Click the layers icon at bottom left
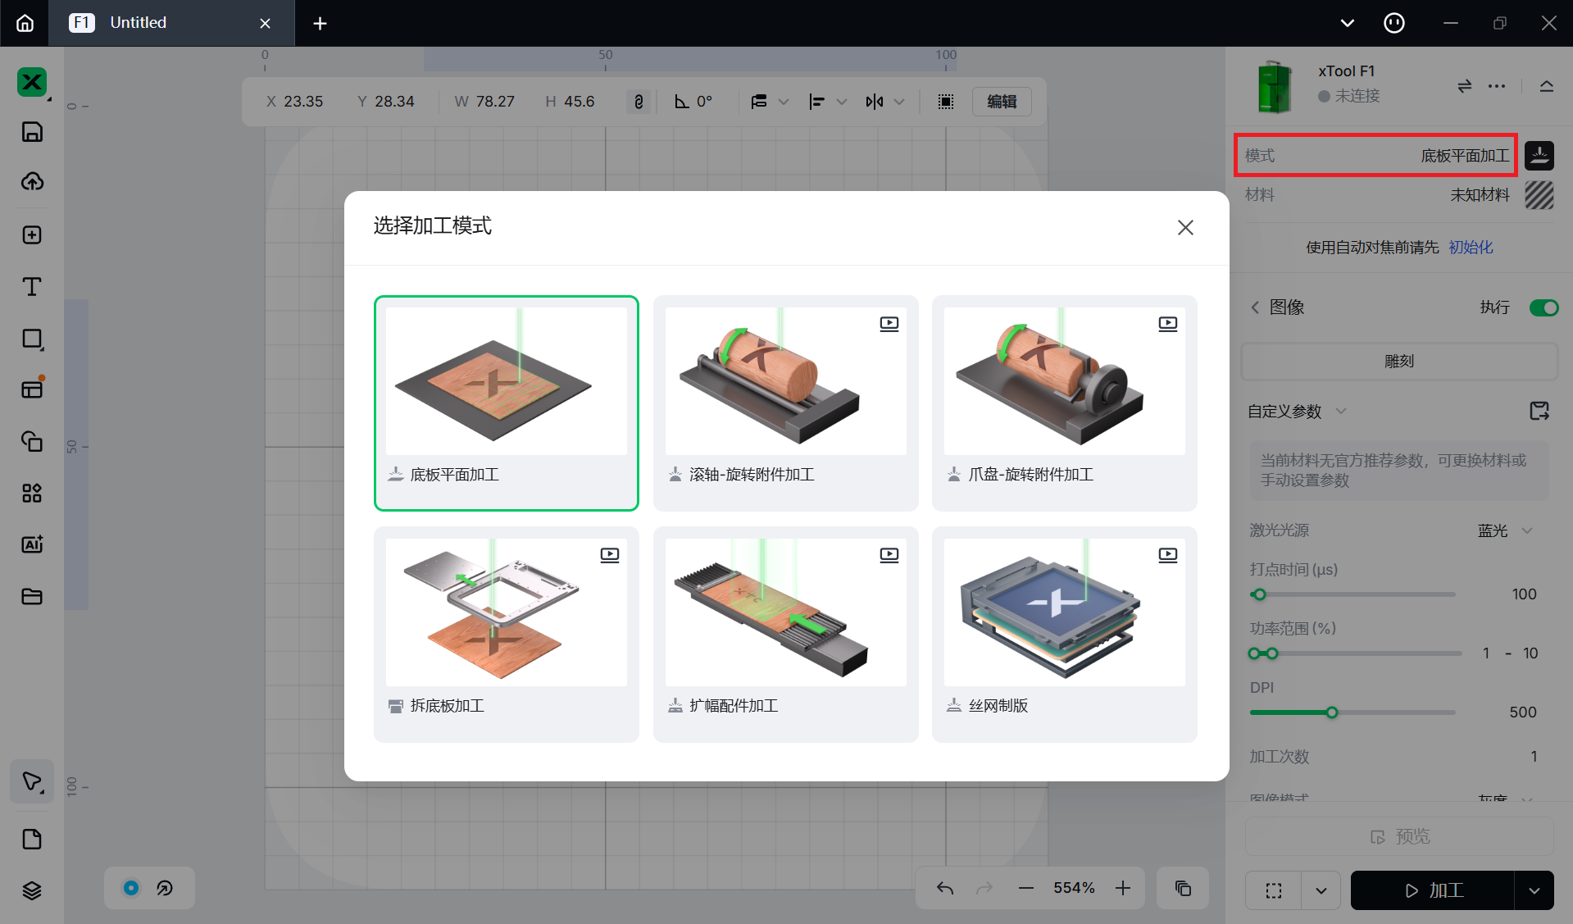 pos(32,890)
